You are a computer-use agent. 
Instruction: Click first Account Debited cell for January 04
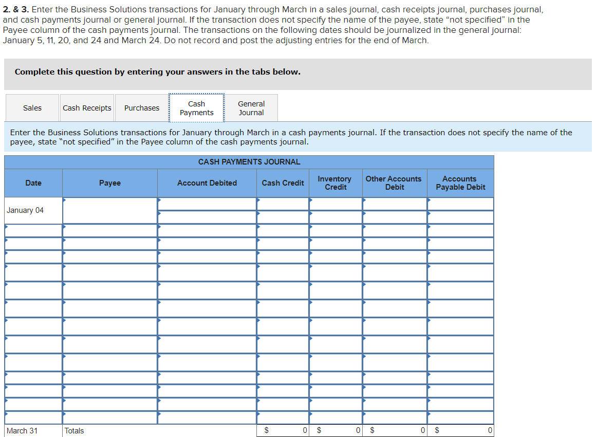point(207,204)
